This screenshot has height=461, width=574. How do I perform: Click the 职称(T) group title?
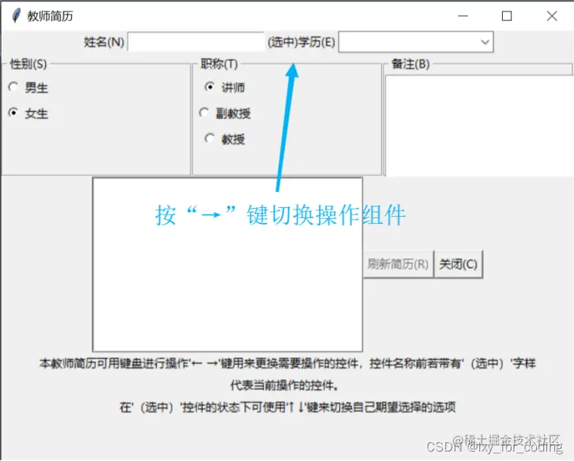coord(219,64)
